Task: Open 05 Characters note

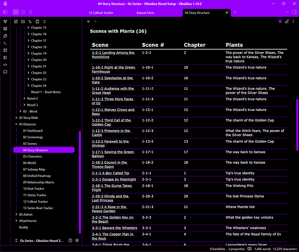Action: pos(33,156)
